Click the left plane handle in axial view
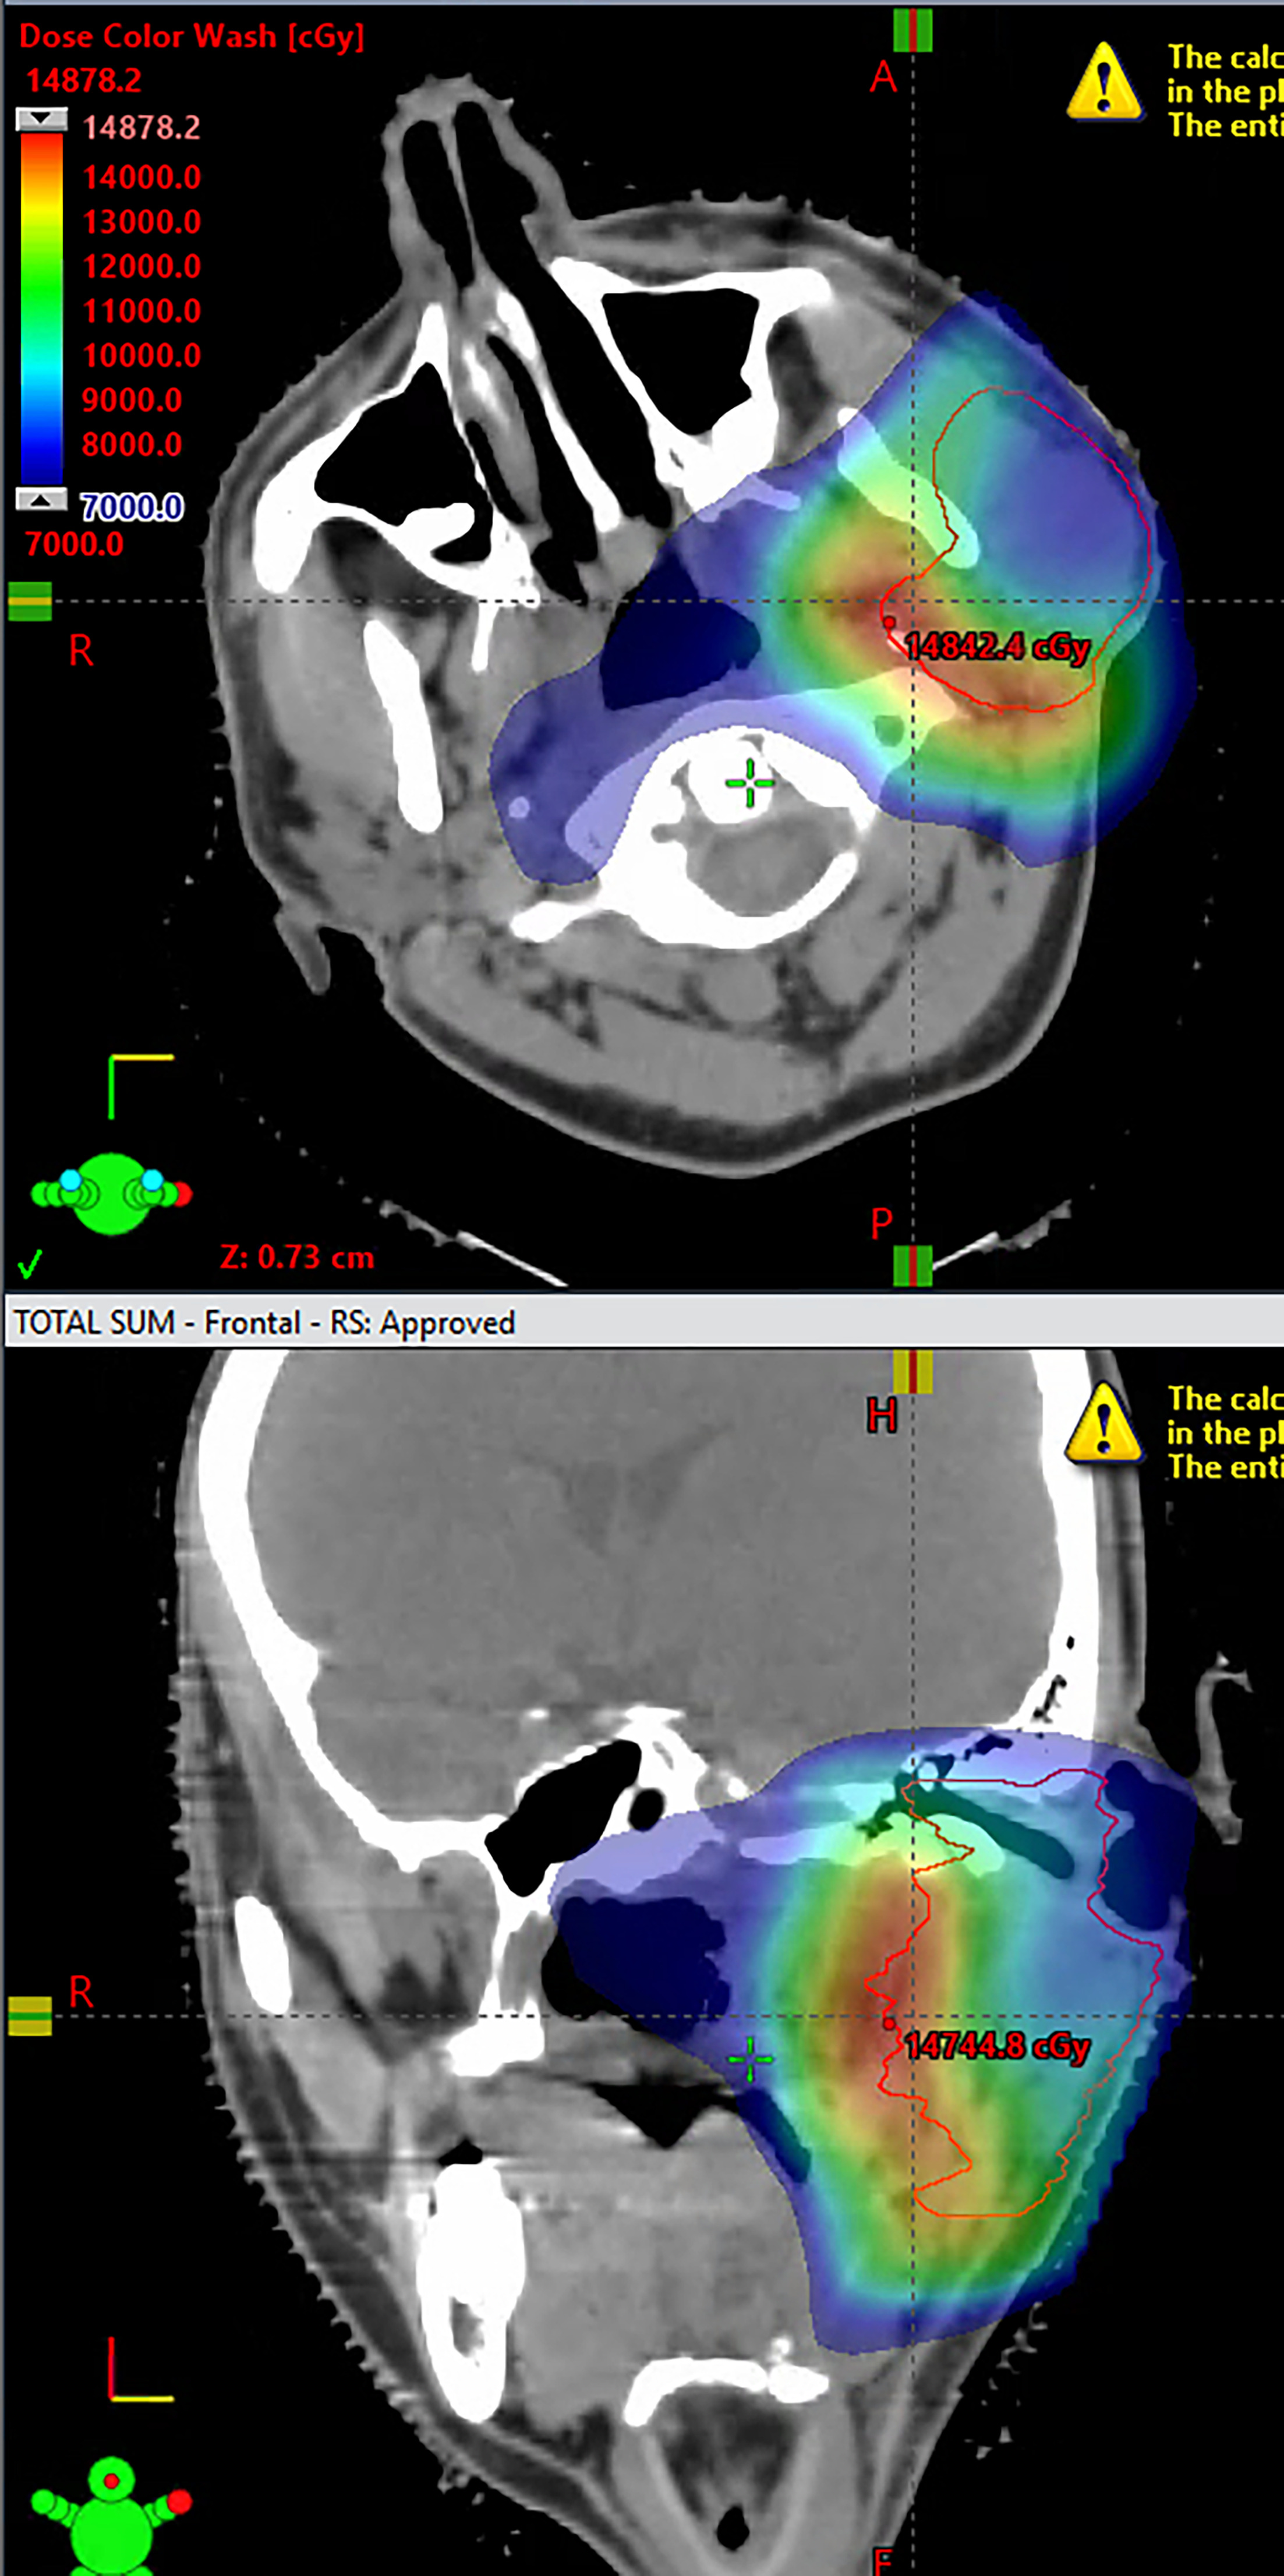1284x2576 pixels. click(30, 602)
